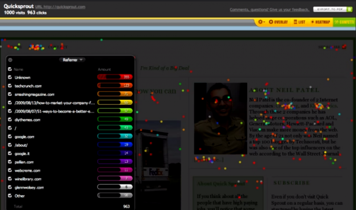Click the smashingmagazine.com orange color swatch
The height and width of the screenshot is (210, 356).
point(115,94)
